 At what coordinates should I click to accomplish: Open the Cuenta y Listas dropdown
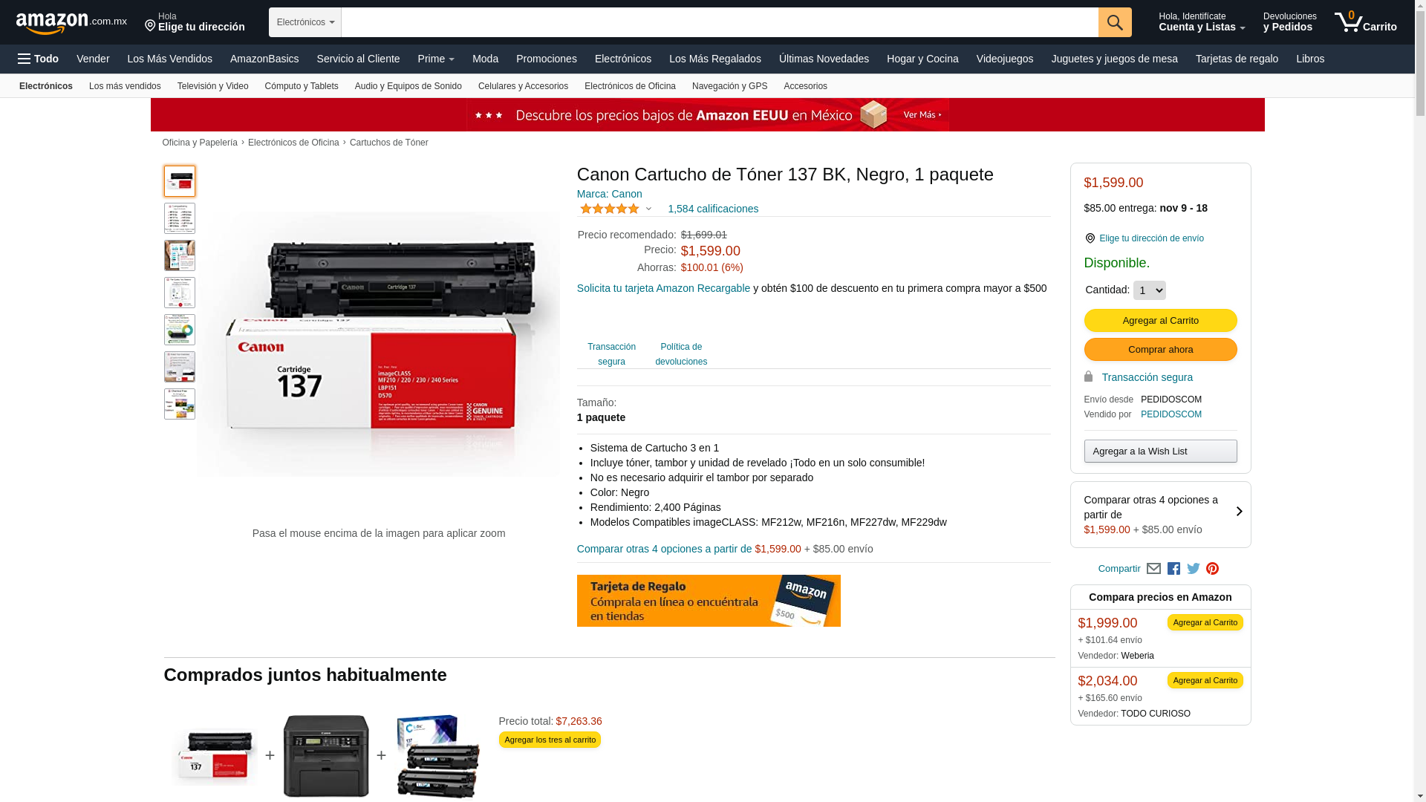click(1202, 22)
